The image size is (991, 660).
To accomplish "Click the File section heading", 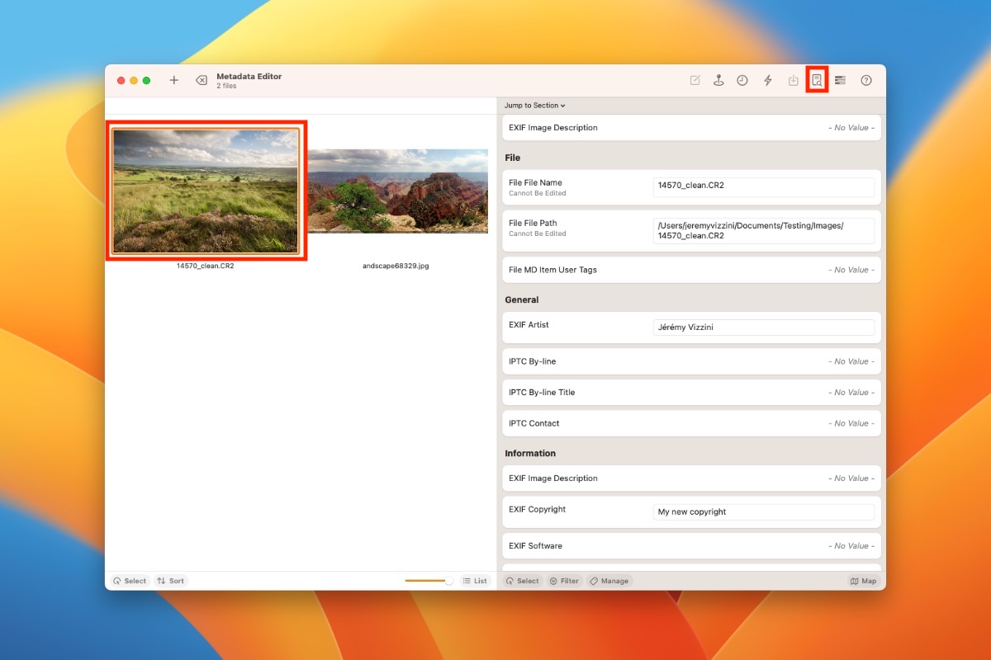I will 513,158.
